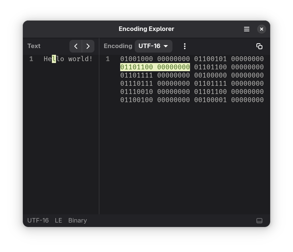Select the highlighted 01101100 00000000 bytes
Image resolution: width=293 pixels, height=252 pixels.
(155, 67)
